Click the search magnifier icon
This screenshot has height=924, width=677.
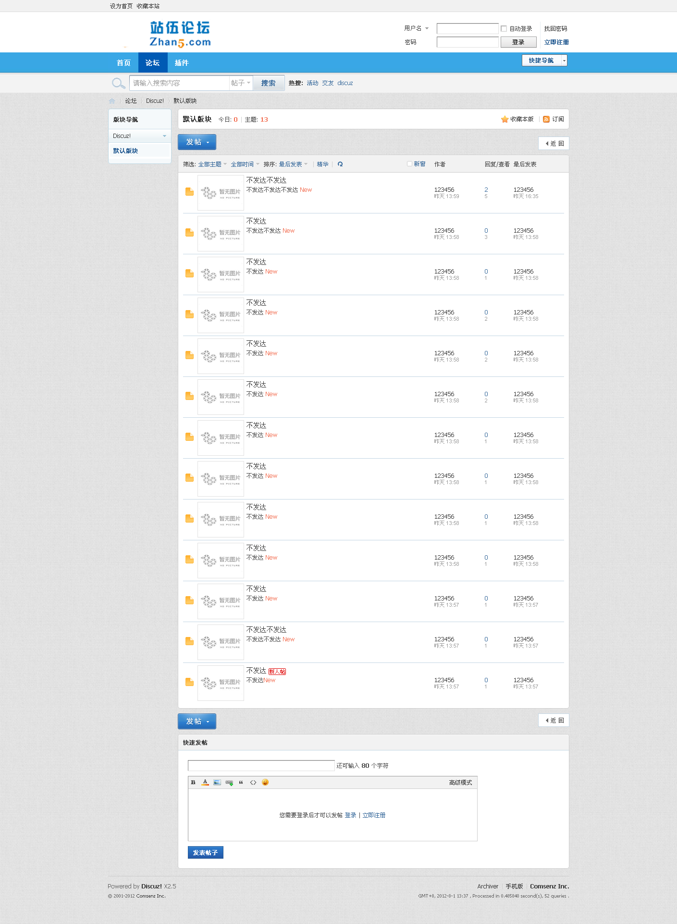(x=118, y=83)
